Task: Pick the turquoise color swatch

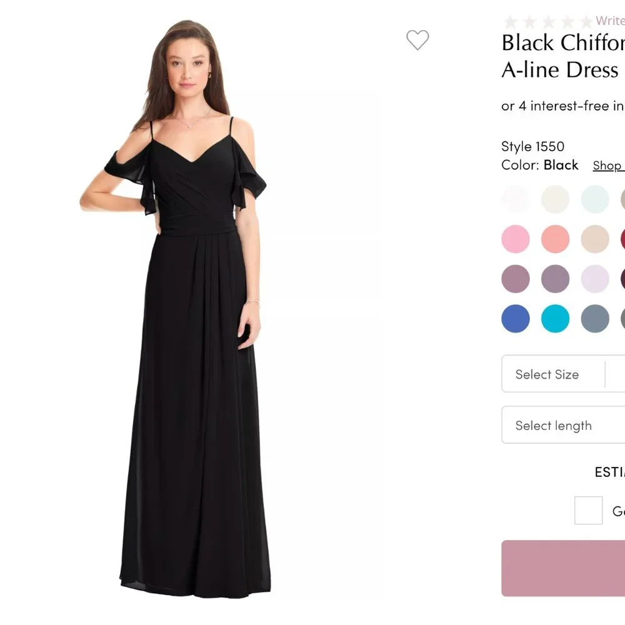Action: pos(556,319)
